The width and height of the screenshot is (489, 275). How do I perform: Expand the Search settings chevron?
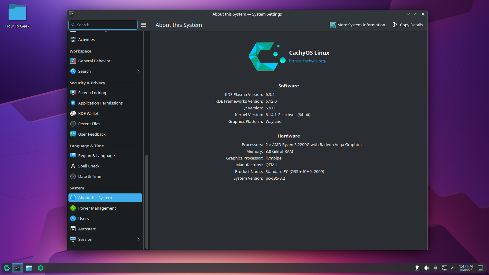[138, 71]
